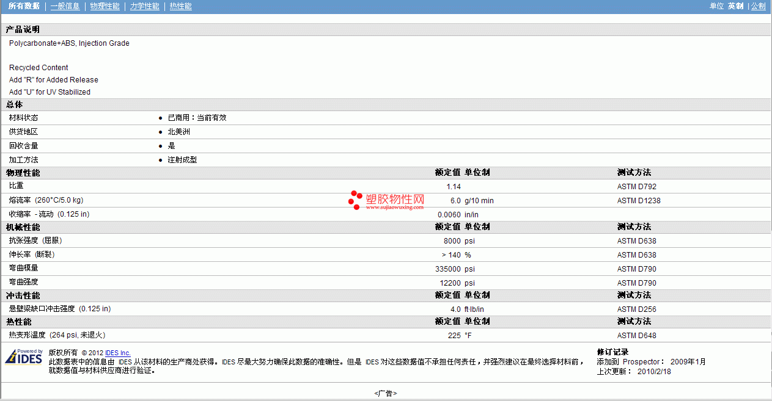
Task: Click the ft·lb/in unit
Action: coord(474,309)
